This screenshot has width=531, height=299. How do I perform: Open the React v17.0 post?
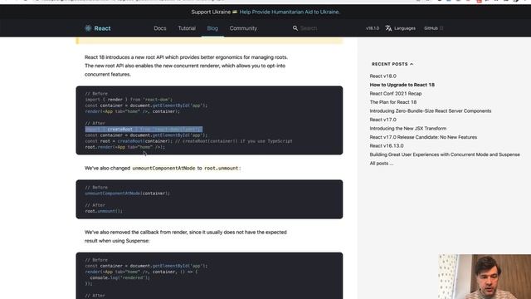(383, 120)
